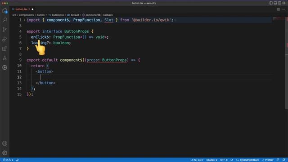The image size is (288, 162).
Task: Close the unsaved button.tsx tab dot
Action: [x=32, y=9]
